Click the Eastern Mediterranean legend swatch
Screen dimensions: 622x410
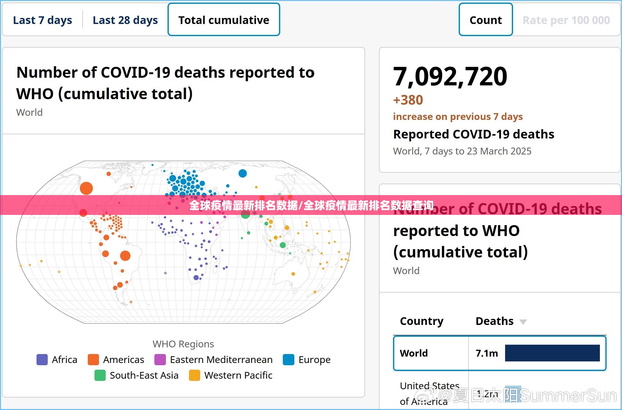coord(160,359)
